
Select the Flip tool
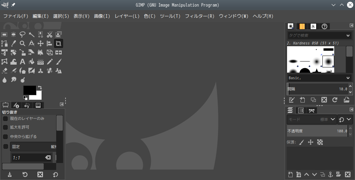59,53
